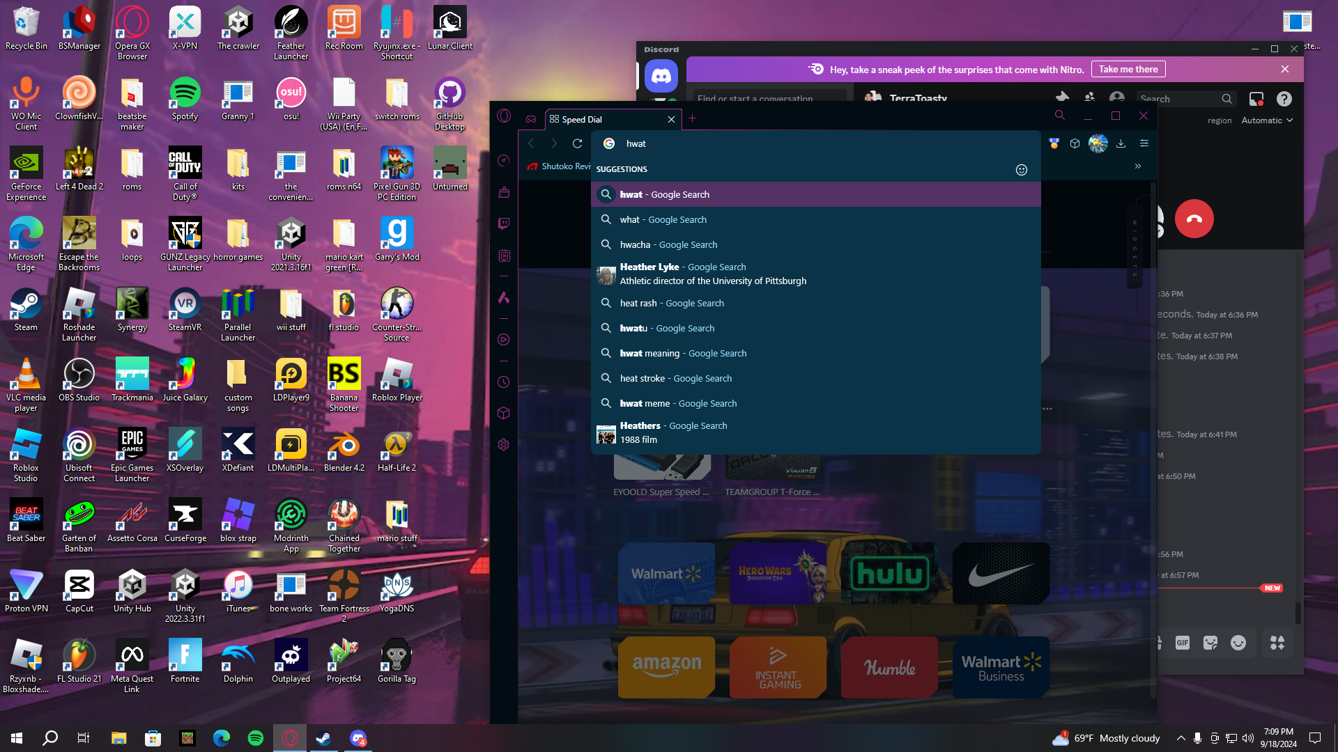Expand the Automatic region dropdown
The image size is (1338, 752).
click(x=1267, y=120)
